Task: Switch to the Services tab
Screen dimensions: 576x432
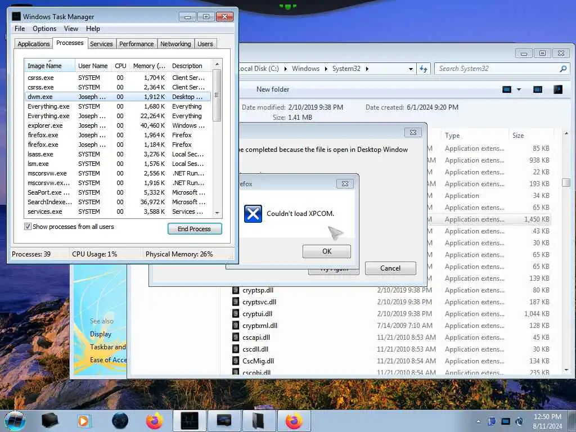Action: tap(101, 44)
